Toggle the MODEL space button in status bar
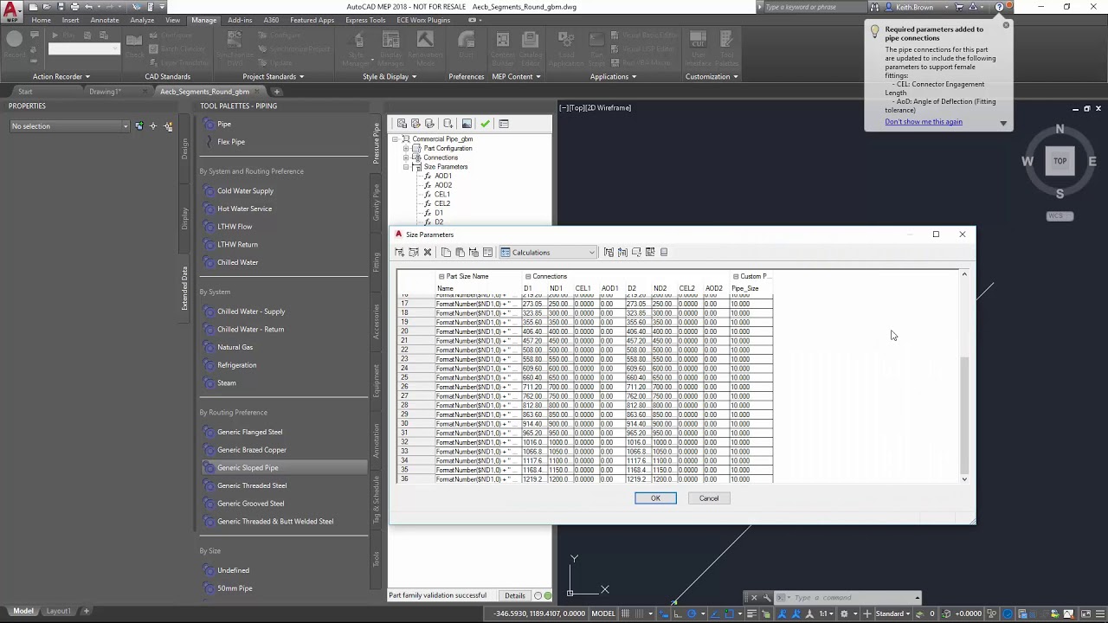The image size is (1108, 623). tap(603, 613)
